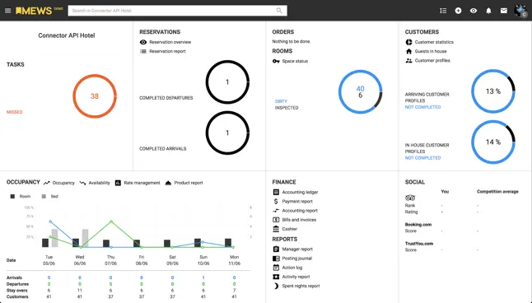This screenshot has width=532, height=303.
Task: Open the notifications bell
Action: (x=488, y=11)
